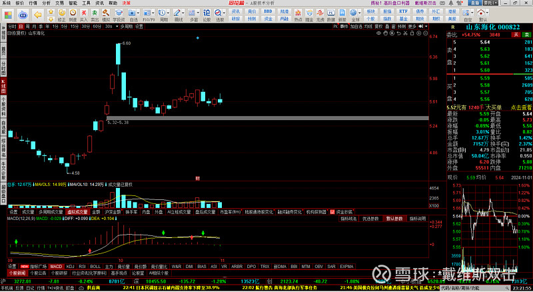
Task: Toggle the 复权 button
Action: tap(379, 26)
